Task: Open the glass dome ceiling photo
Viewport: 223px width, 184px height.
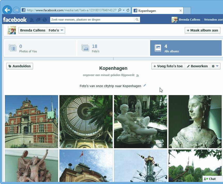Action: [86, 122]
